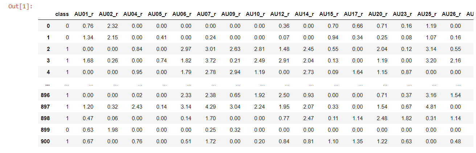Viewport: 476px width, 153px height.
Task: Click the 2.97 value in row 2
Action: 186,49
